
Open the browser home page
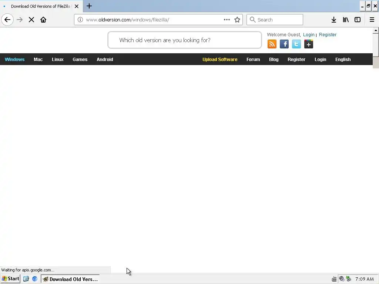[43, 20]
